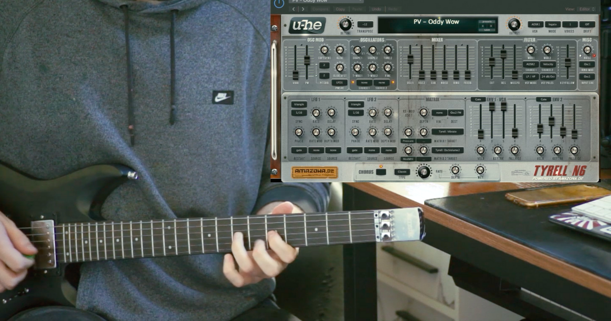Select the Tyrell: Vibrato Matrix 1 target

coord(447,132)
